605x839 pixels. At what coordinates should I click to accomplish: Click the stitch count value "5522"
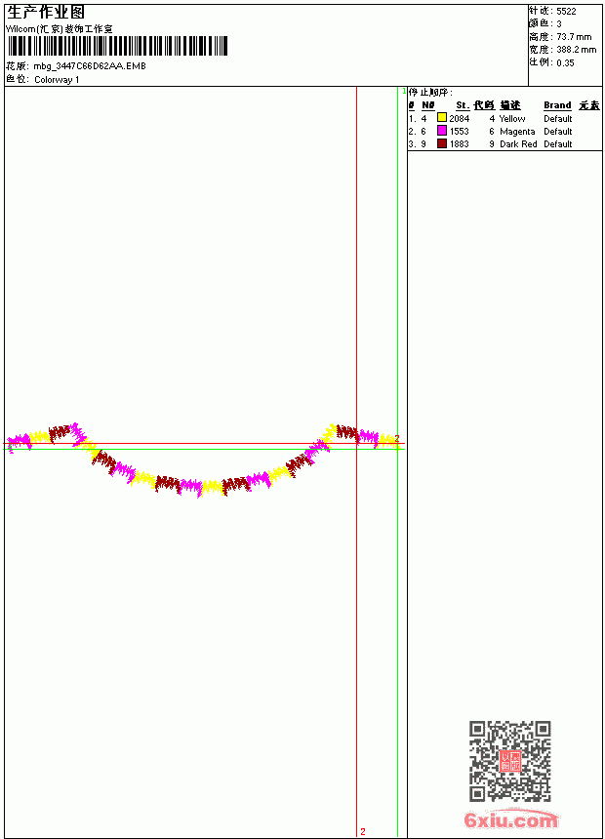566,12
